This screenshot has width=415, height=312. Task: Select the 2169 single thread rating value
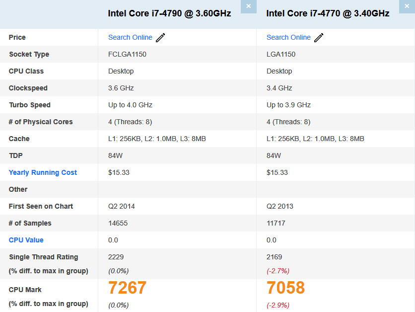(x=274, y=257)
